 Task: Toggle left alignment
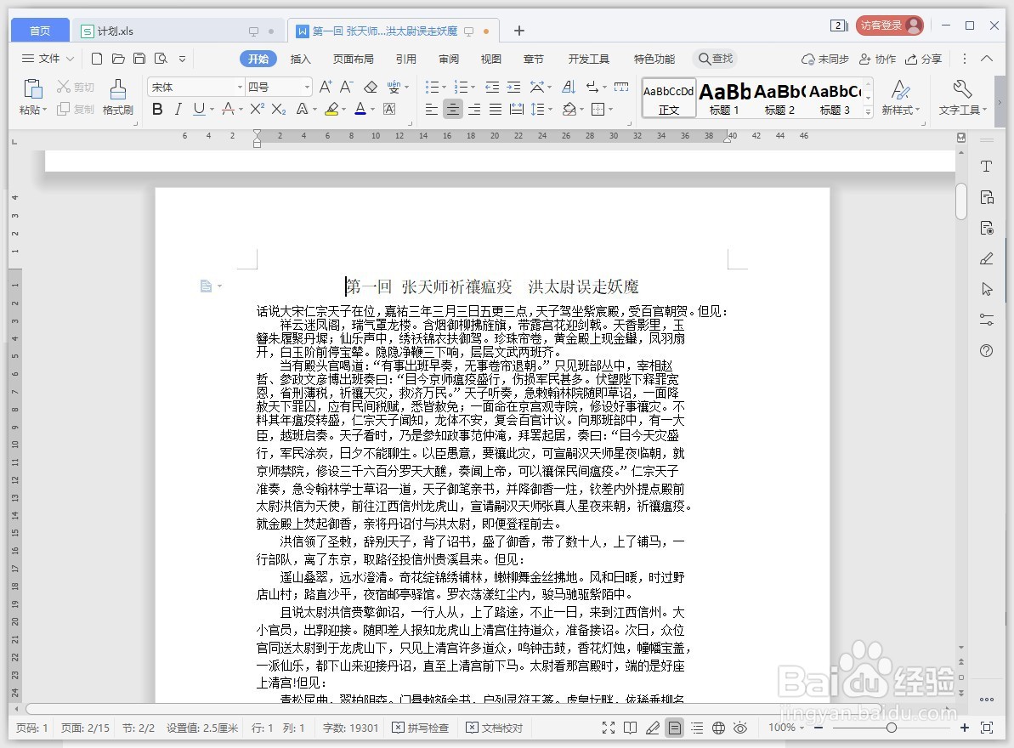click(431, 110)
